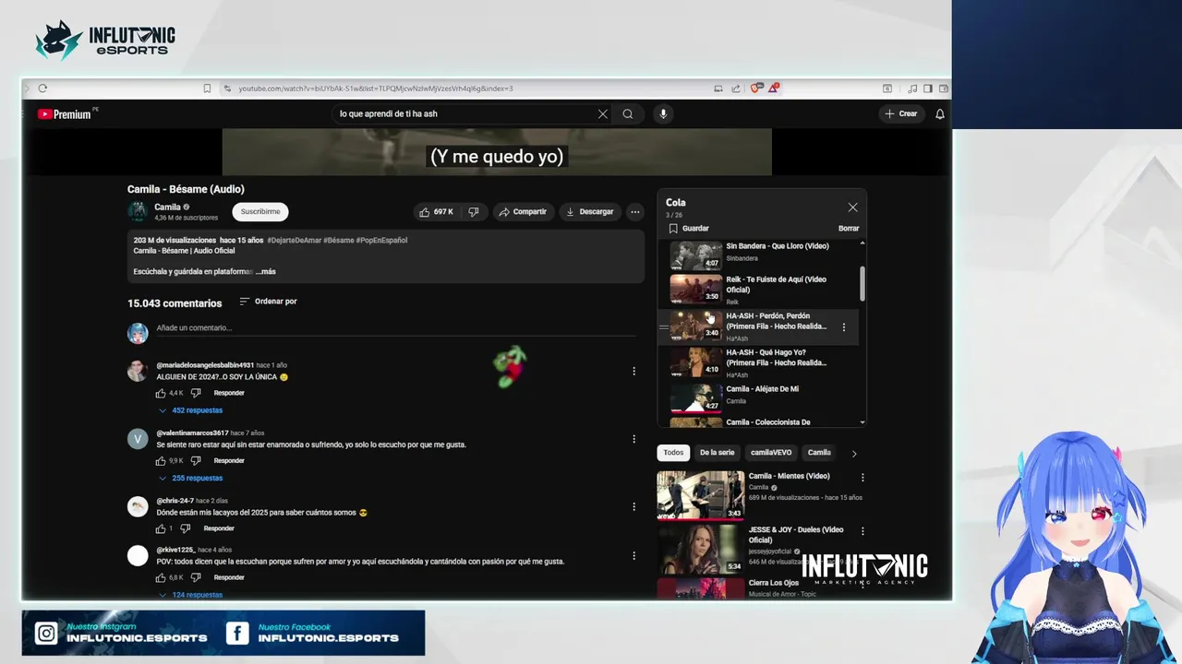This screenshot has width=1182, height=664.
Task: Select the Todos filter chip
Action: click(x=673, y=453)
